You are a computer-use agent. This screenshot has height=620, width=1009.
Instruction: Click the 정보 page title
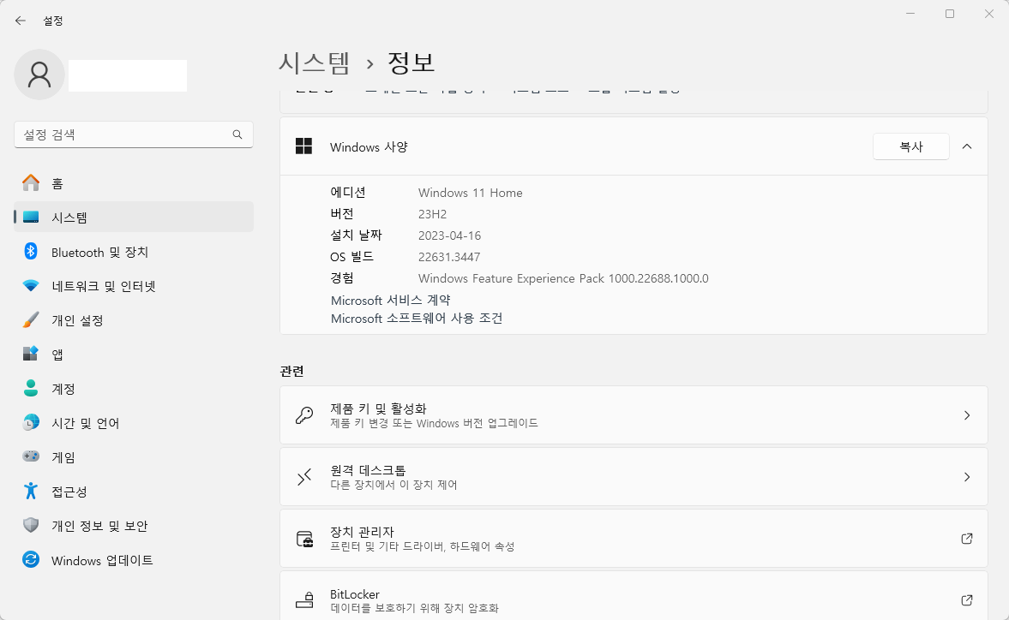pos(411,63)
